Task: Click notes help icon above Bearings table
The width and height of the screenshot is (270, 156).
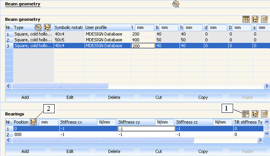Action: (264, 114)
